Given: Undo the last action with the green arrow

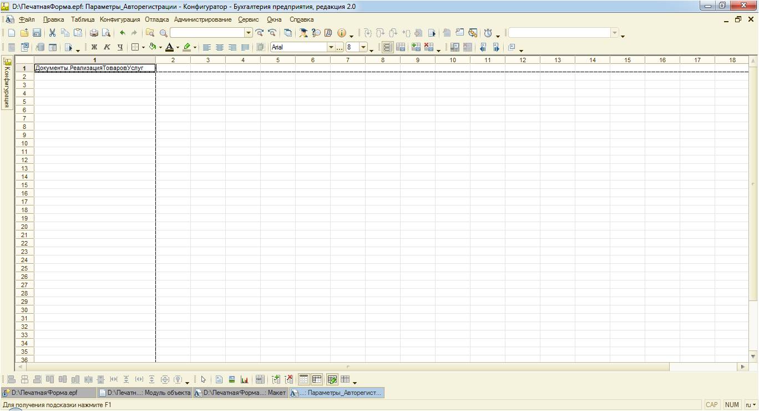Looking at the screenshot, I should tap(122, 33).
